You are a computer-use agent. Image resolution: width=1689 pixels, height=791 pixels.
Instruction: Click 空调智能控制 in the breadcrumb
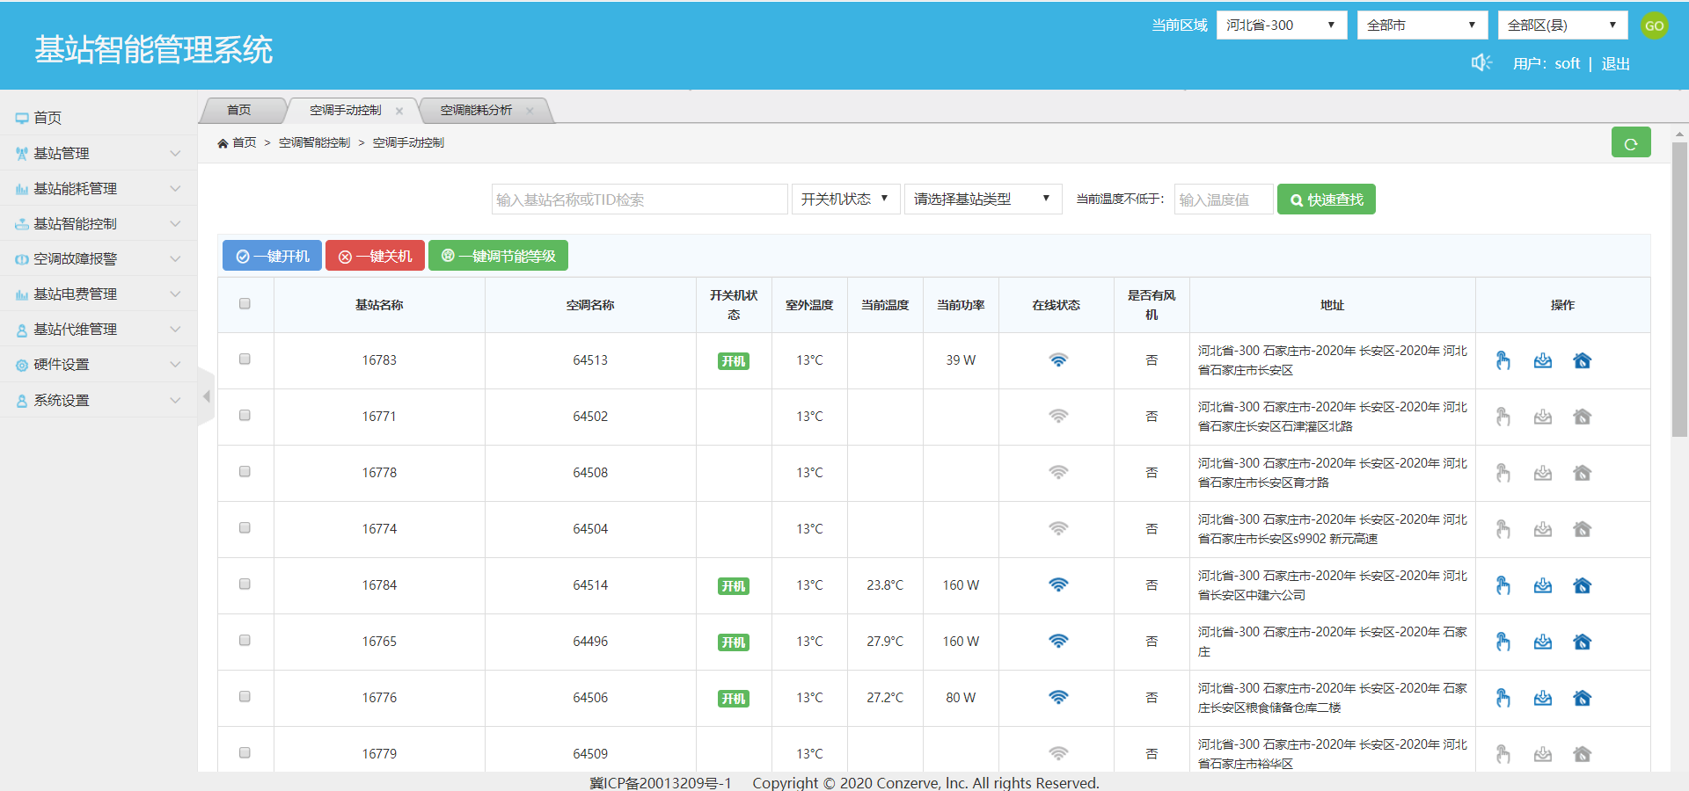[x=314, y=142]
